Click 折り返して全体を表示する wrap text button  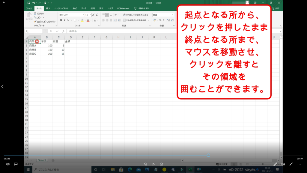tap(135, 15)
